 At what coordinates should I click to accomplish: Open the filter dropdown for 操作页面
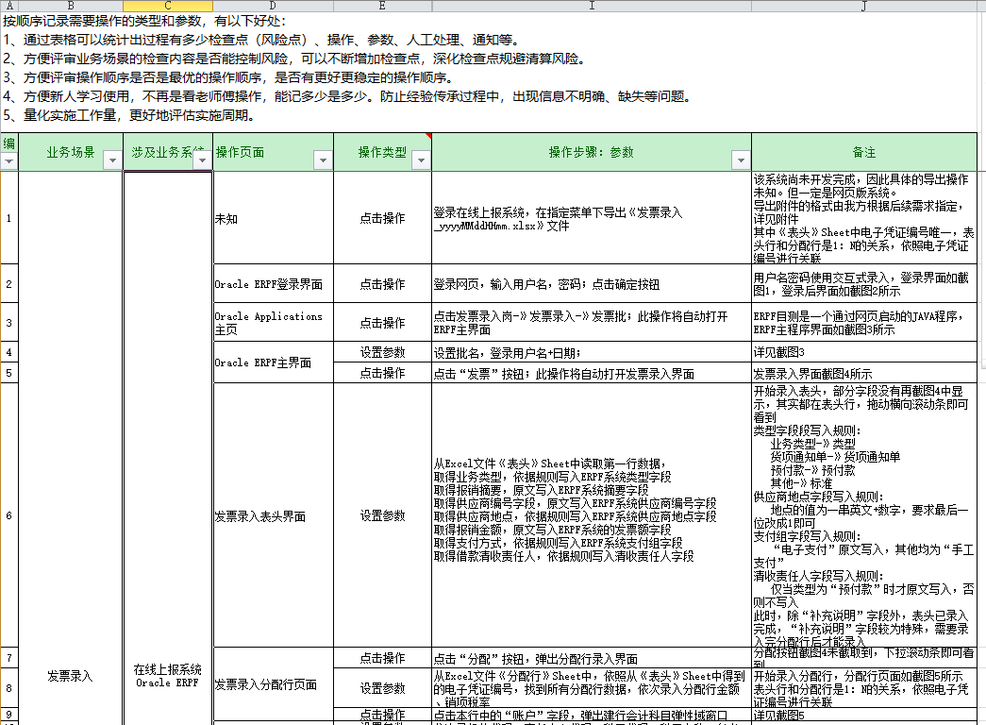click(324, 160)
